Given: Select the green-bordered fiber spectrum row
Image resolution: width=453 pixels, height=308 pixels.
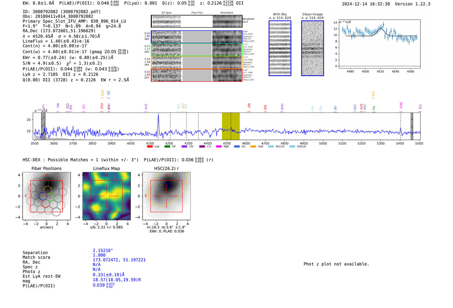Looking at the screenshot, I should pyautogui.click(x=196, y=50).
